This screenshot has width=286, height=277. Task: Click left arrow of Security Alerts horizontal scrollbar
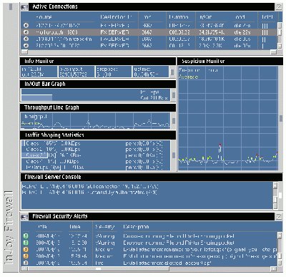(x=24, y=268)
